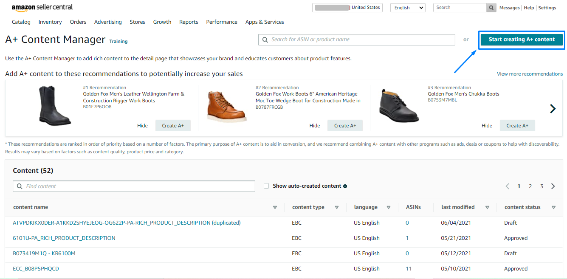The image size is (567, 279).
Task: Click ASIN count 1 for 6101U row
Action: (x=407, y=238)
